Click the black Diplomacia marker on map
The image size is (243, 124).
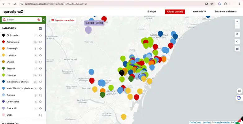(122, 73)
